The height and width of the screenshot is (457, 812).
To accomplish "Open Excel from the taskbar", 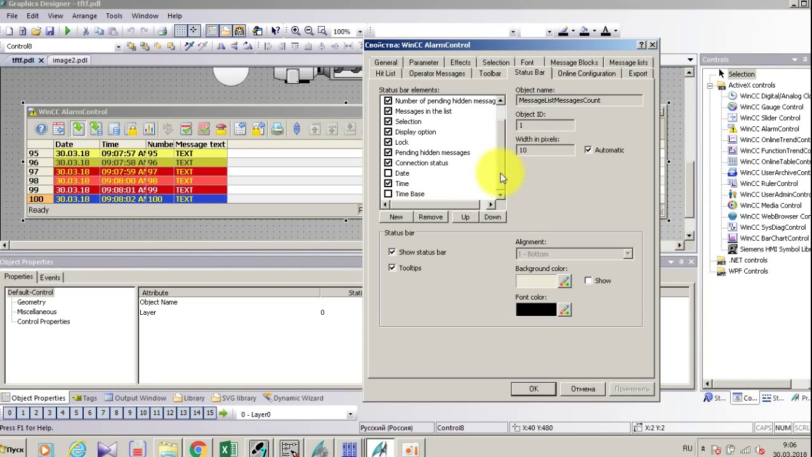I will (x=228, y=450).
